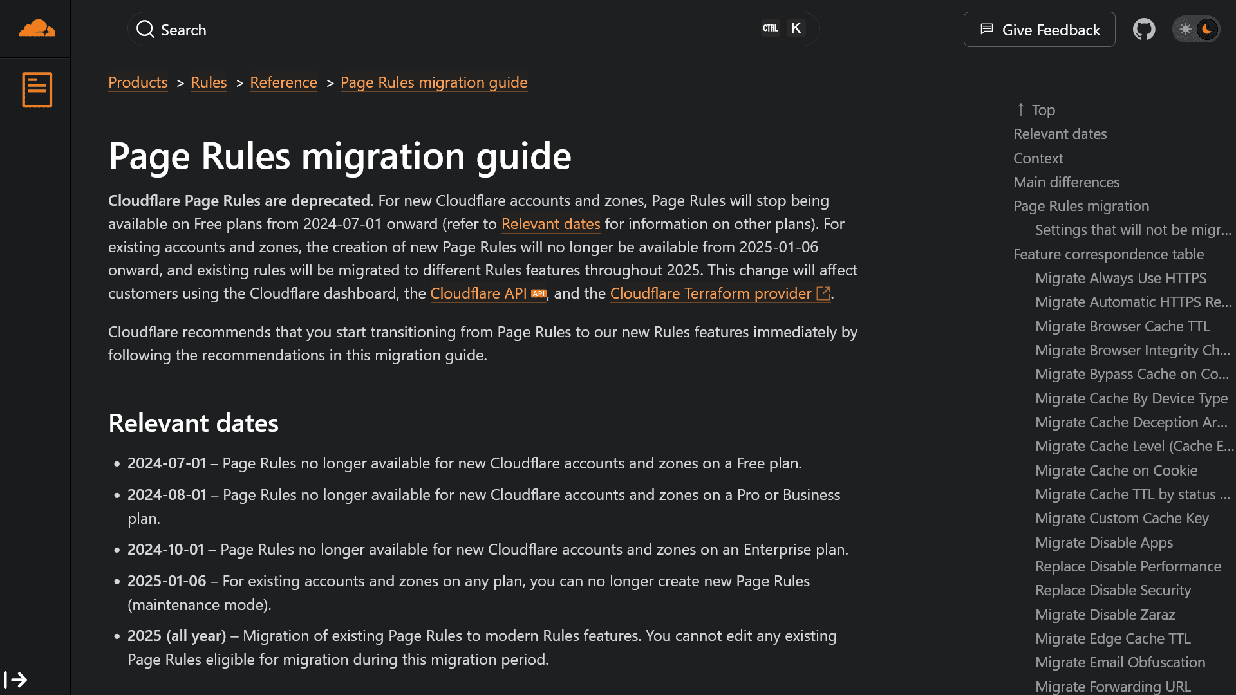The width and height of the screenshot is (1236, 695).
Task: Open the Products breadcrumb link
Action: pos(138,82)
